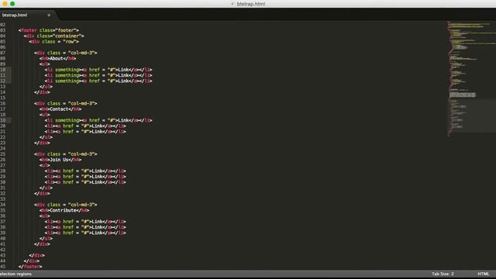
Task: Place cursor in Join Us h4 heading
Action: (59, 160)
